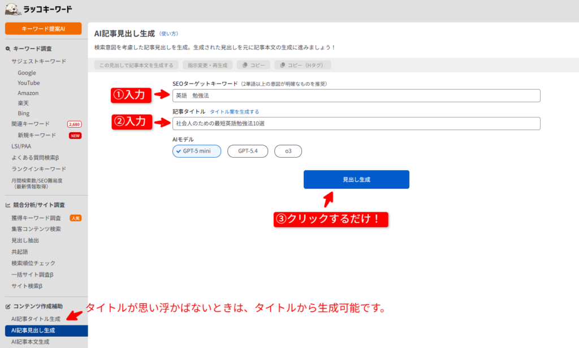Click 指示変更・再生成 button
This screenshot has height=348, width=579.
[208, 65]
